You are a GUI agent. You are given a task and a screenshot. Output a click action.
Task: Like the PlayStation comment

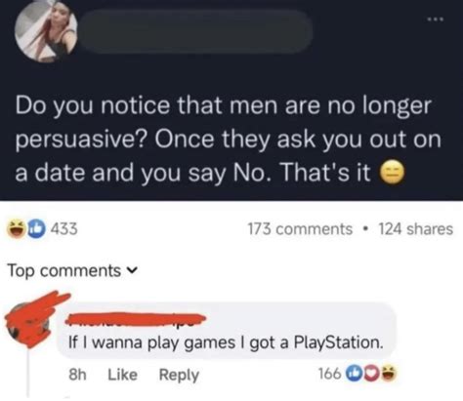point(122,375)
